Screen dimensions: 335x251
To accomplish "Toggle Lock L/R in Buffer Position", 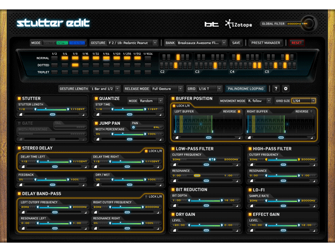I will (x=174, y=106).
